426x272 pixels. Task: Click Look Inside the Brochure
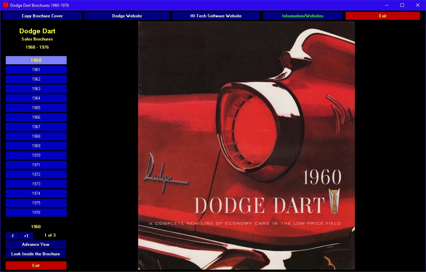pyautogui.click(x=36, y=254)
